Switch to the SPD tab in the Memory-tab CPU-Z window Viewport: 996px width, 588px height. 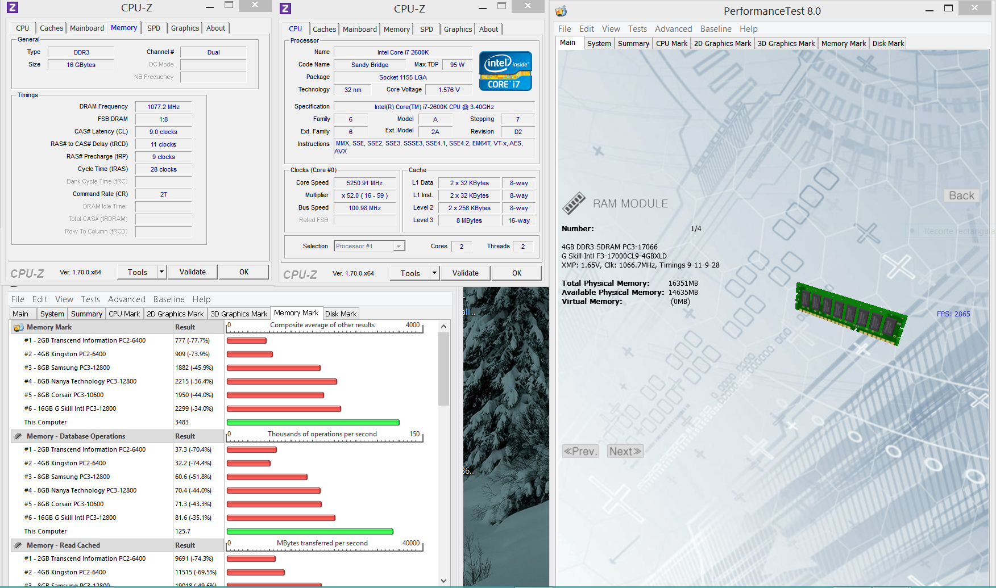tap(153, 28)
